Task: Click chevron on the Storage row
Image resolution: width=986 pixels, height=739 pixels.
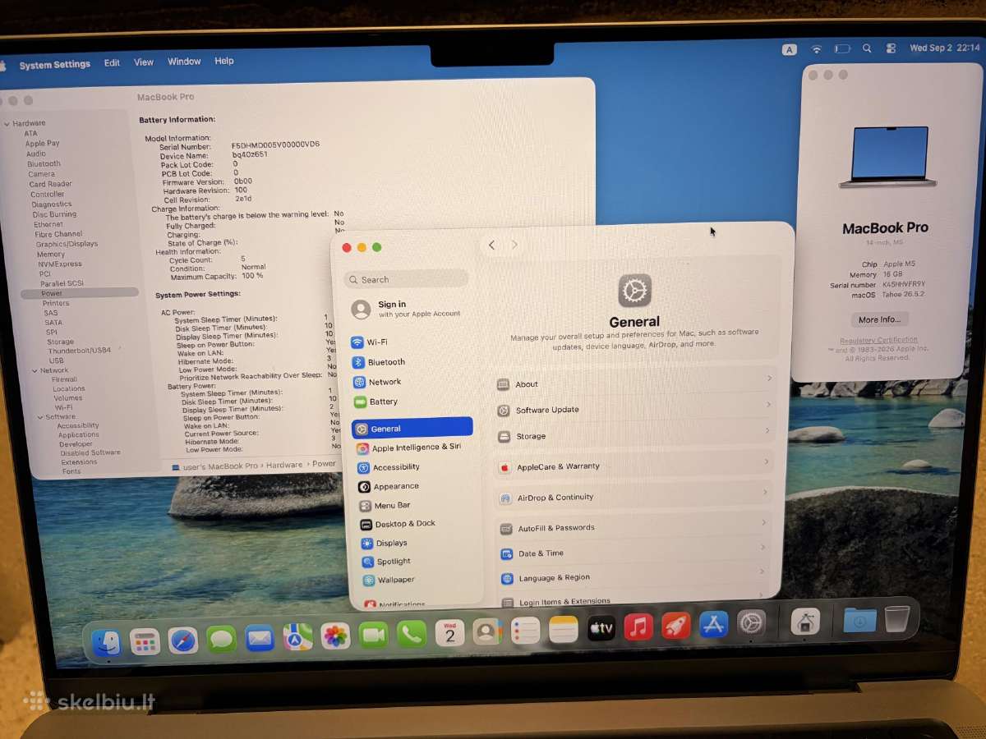Action: [x=767, y=431]
